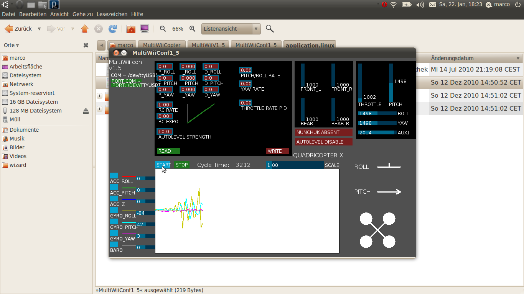Click the P_ROLL value field
Image resolution: width=524 pixels, height=294 pixels.
[x=165, y=67]
